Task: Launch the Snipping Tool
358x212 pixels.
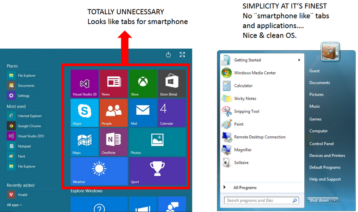Action: [262, 111]
